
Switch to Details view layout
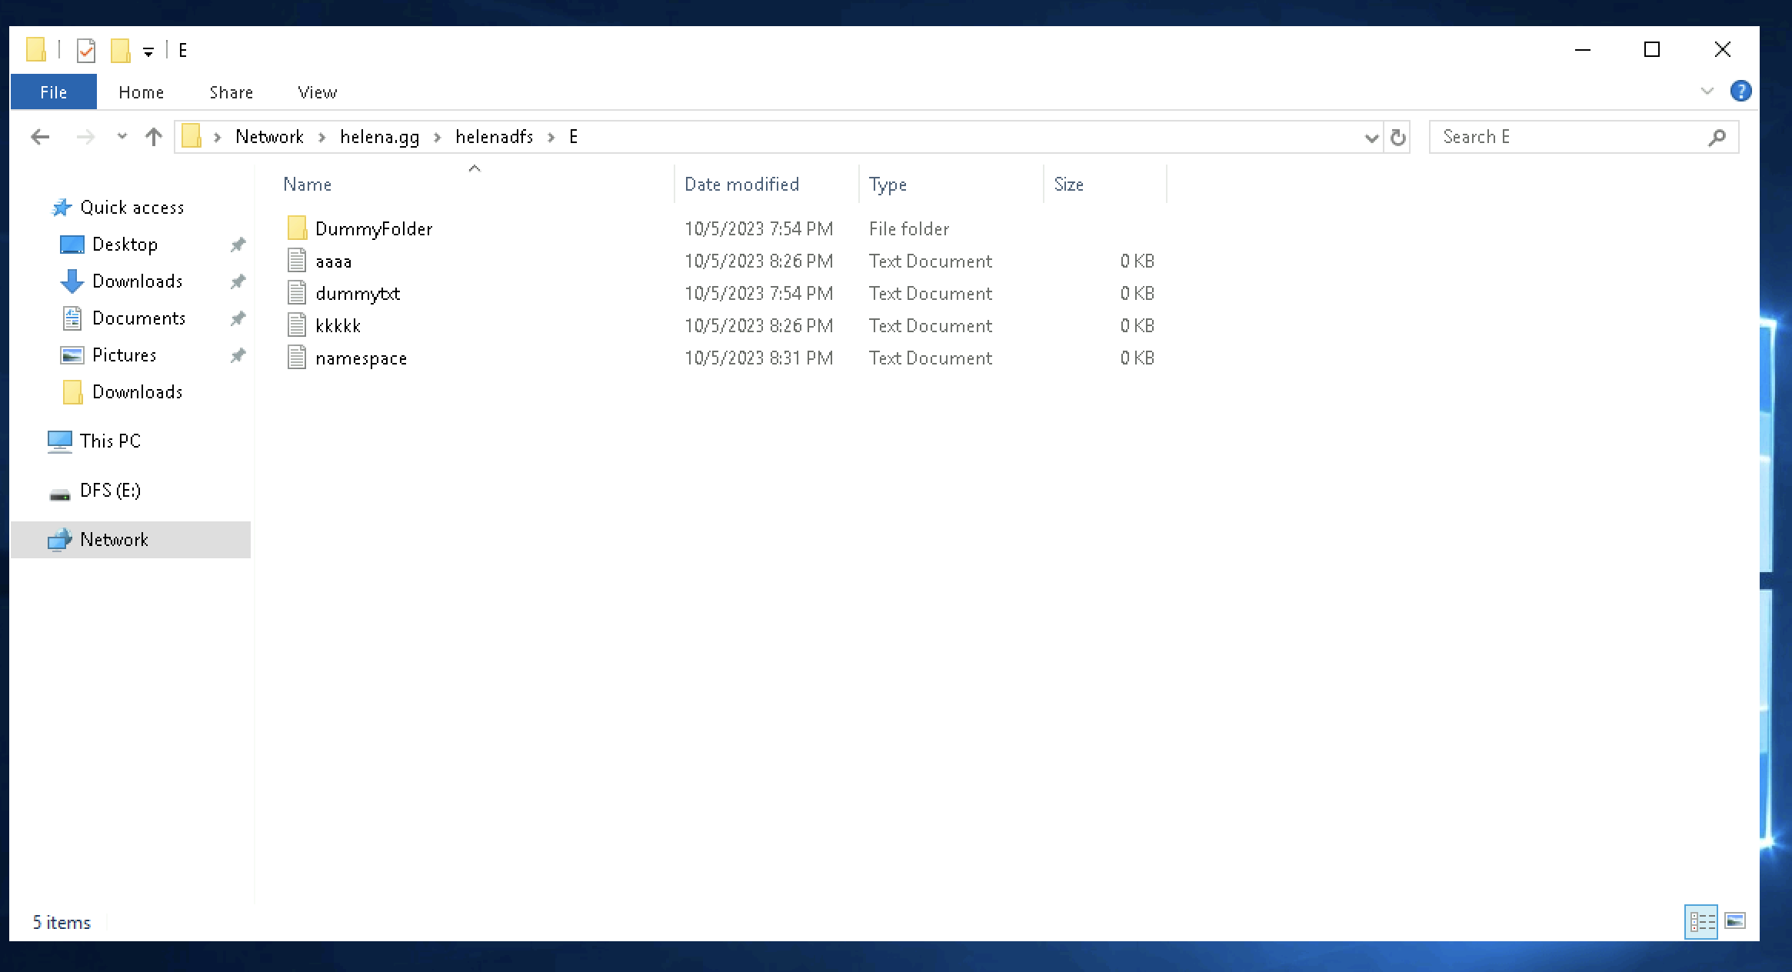click(1700, 921)
